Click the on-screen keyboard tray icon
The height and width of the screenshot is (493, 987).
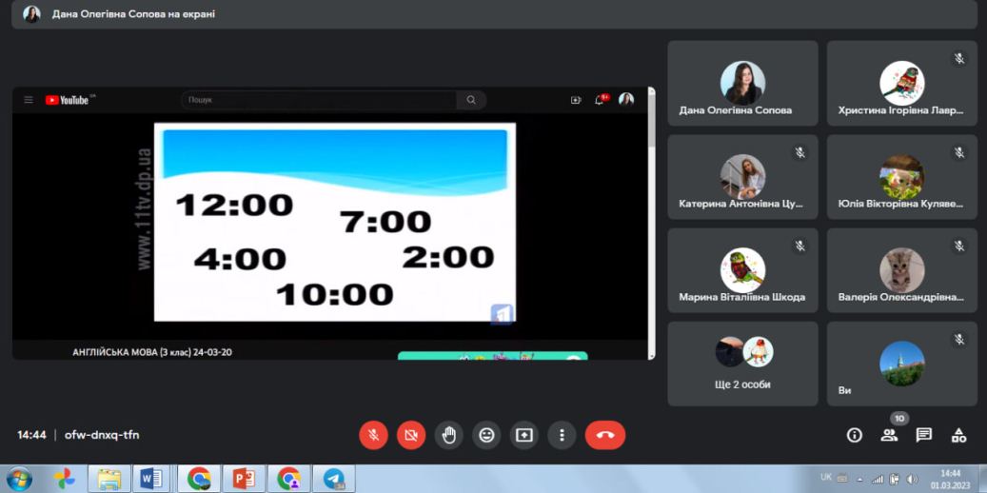[842, 479]
